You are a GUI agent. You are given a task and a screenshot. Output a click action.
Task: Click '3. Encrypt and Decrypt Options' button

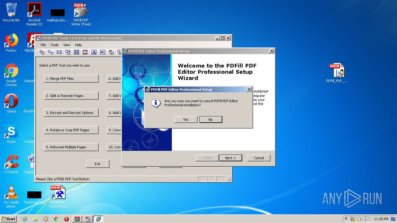click(71, 113)
